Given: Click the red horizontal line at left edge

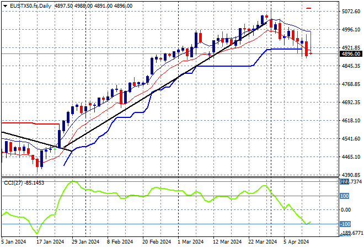Looking at the screenshot, I should [x=28, y=123].
